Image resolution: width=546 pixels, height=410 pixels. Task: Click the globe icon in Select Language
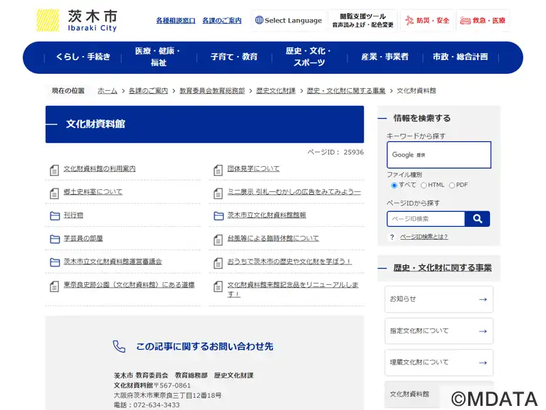tap(259, 20)
